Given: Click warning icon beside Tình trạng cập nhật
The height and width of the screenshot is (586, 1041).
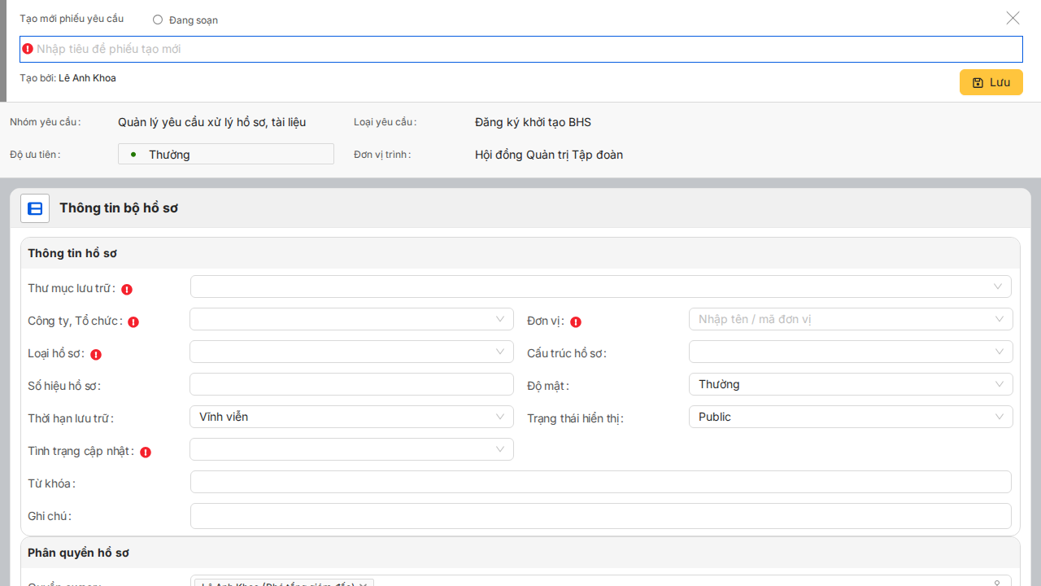Looking at the screenshot, I should point(146,452).
